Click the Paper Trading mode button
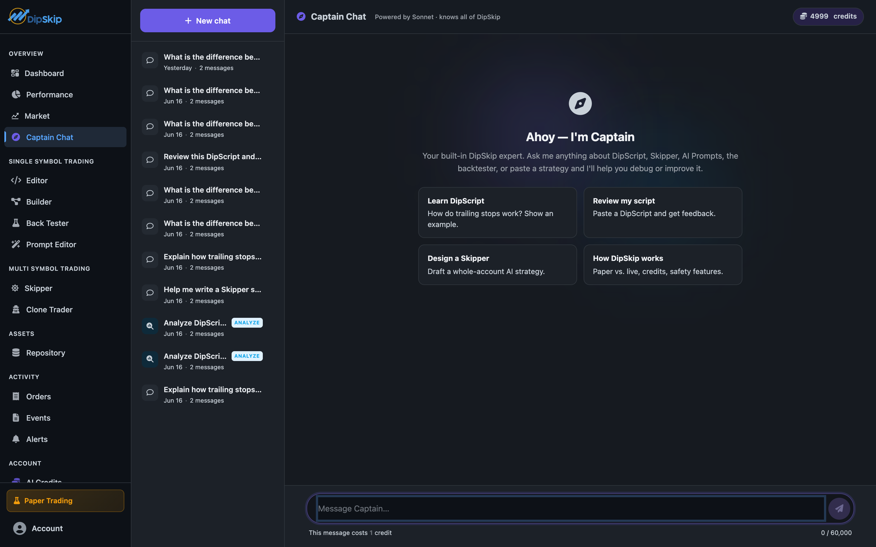Image resolution: width=876 pixels, height=547 pixels. 65,501
